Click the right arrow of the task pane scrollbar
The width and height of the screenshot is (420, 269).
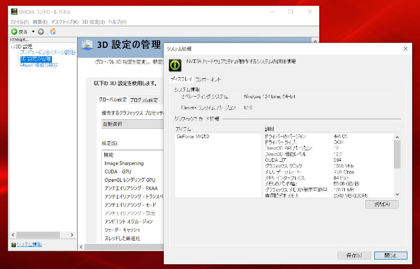coord(72,235)
